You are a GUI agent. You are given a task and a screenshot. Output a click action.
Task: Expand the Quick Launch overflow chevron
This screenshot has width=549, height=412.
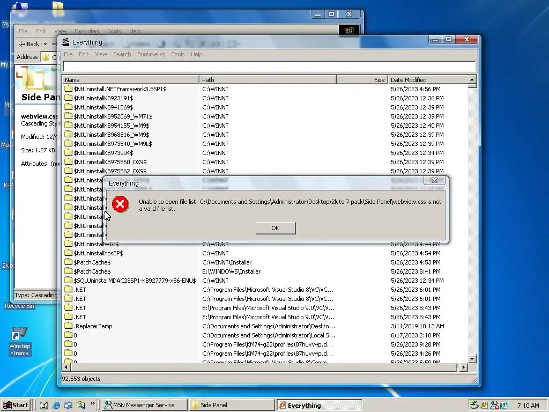(x=92, y=403)
